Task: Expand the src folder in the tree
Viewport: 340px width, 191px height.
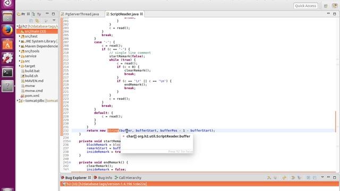Action: pyautogui.click(x=20, y=61)
